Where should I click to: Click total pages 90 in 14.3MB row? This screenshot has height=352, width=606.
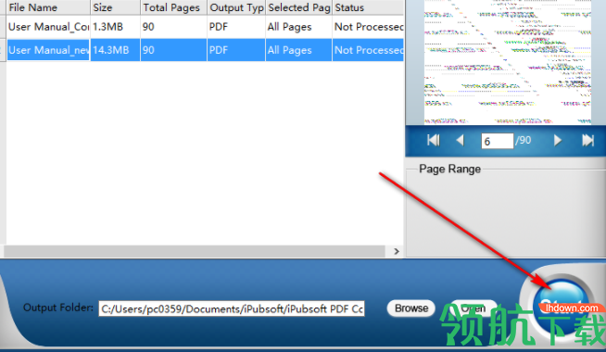click(173, 50)
